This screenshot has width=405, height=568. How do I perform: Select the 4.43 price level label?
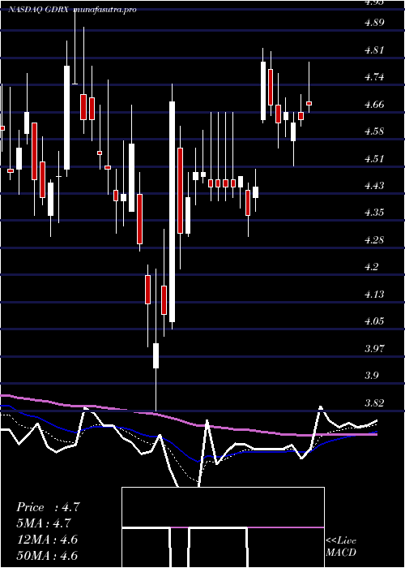pos(374,186)
